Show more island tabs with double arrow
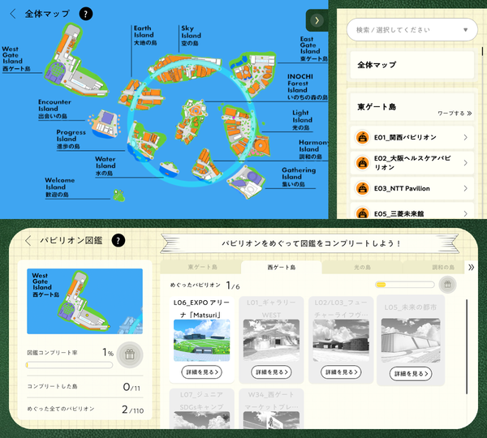487x438 pixels. pyautogui.click(x=471, y=267)
